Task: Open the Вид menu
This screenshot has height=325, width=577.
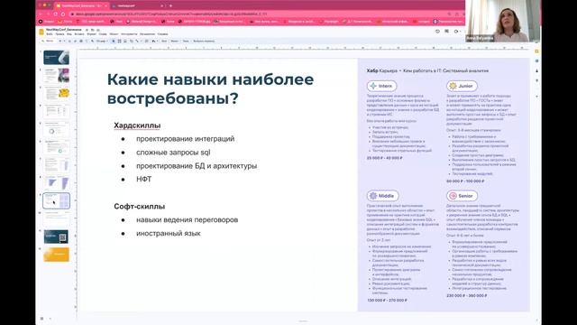Action: click(x=69, y=34)
